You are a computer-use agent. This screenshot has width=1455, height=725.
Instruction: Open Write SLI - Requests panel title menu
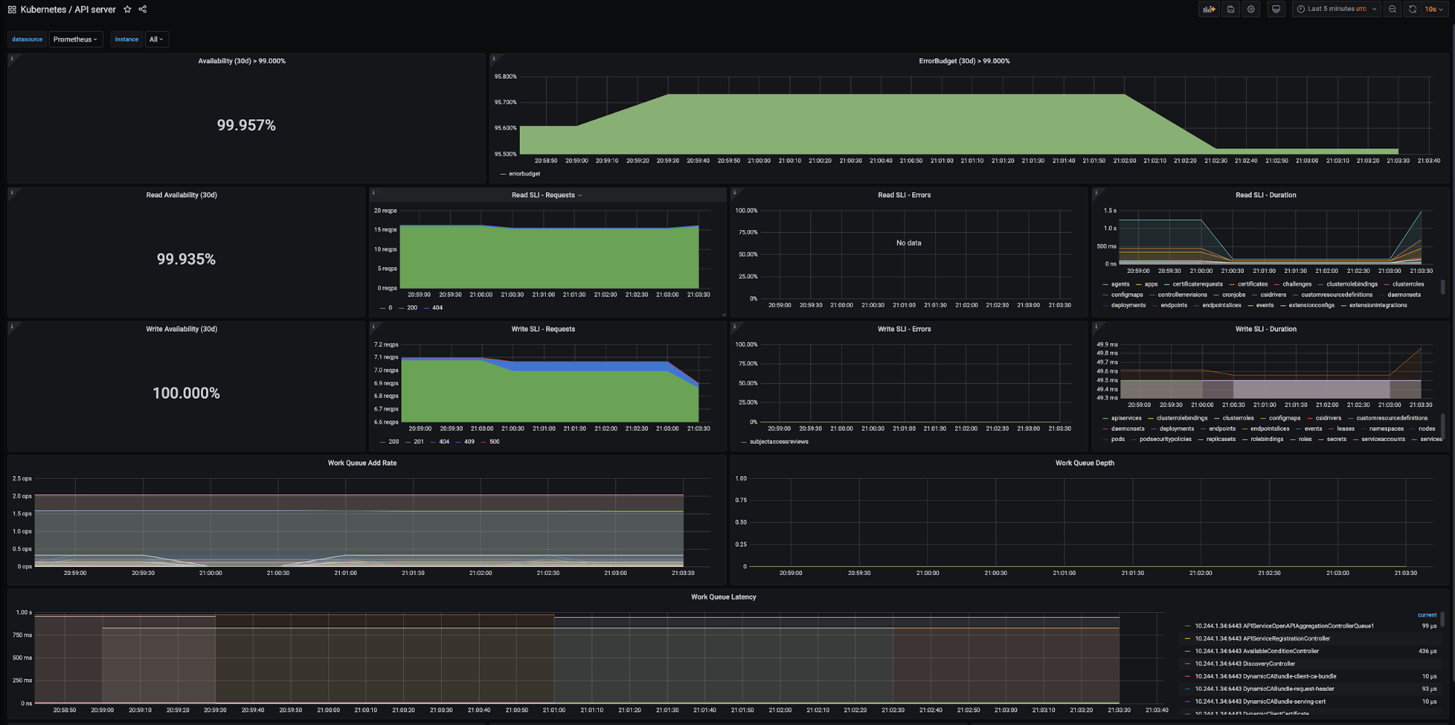(x=543, y=329)
